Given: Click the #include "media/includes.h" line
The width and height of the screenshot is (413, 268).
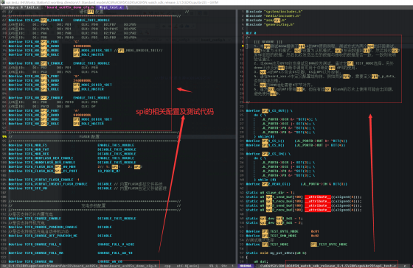Looking at the screenshot, I should coord(273,15).
